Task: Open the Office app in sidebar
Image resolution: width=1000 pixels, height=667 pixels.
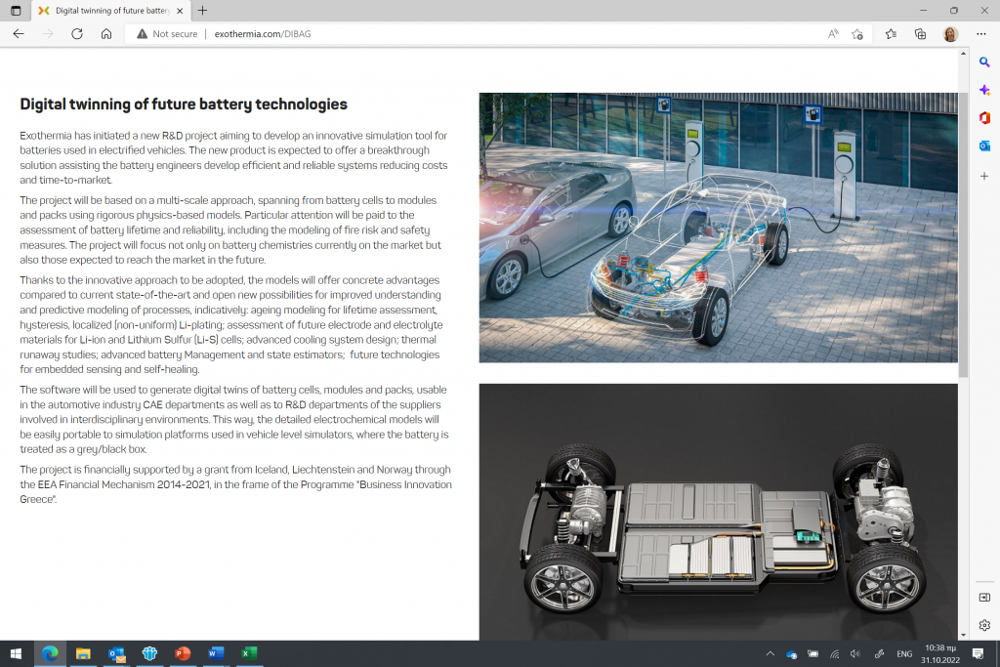Action: pos(984,118)
